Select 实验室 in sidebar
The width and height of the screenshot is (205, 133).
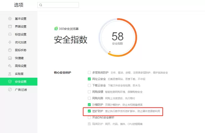tap(19, 74)
